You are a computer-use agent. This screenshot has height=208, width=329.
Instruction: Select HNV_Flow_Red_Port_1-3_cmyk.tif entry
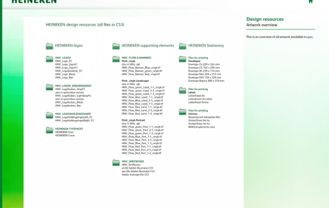click(141, 153)
